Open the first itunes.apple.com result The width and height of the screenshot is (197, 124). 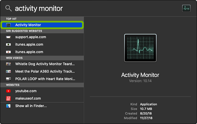tap(42, 44)
